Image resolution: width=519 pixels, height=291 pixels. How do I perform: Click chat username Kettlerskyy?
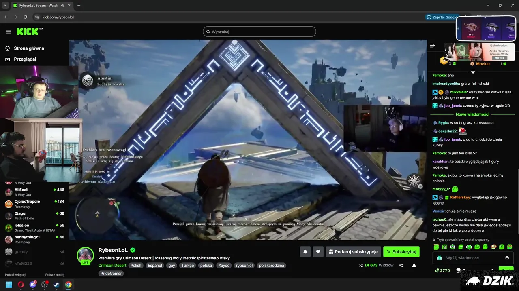pyautogui.click(x=460, y=197)
